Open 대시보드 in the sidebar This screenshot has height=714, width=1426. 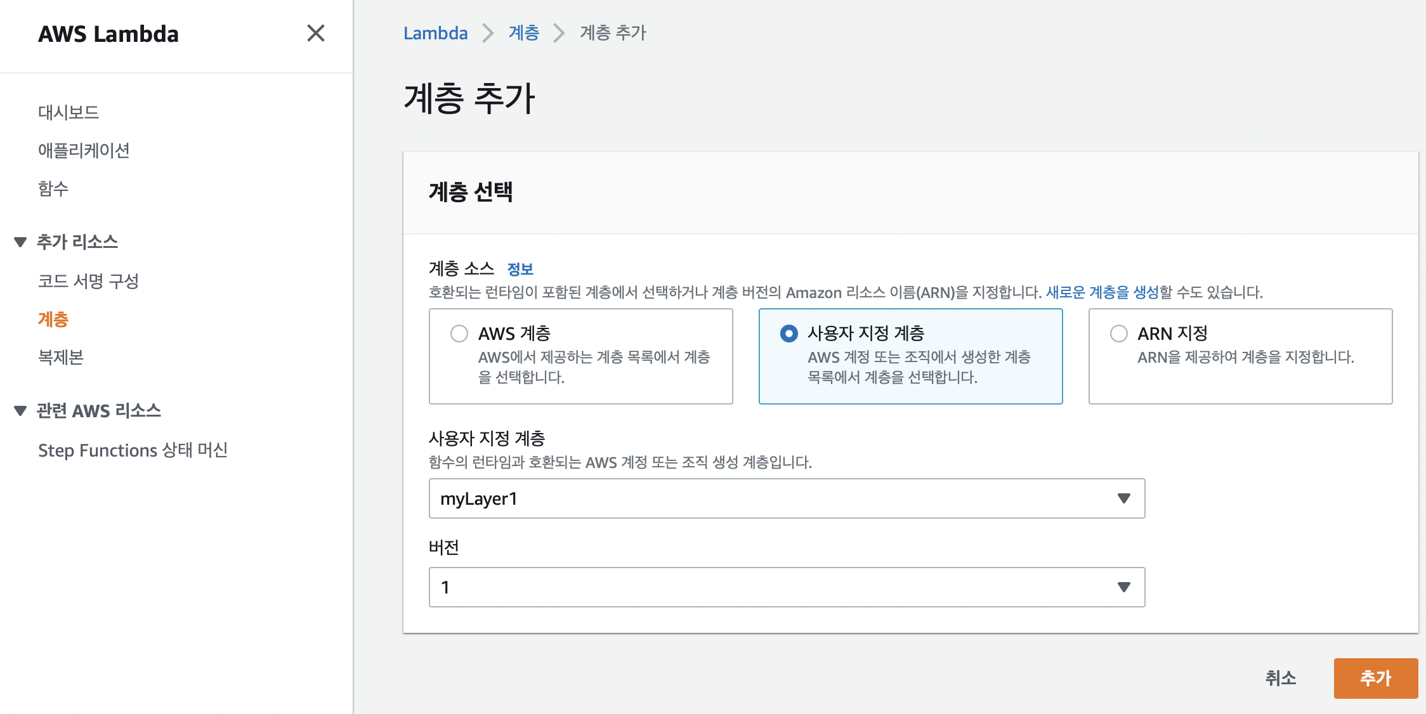click(69, 112)
